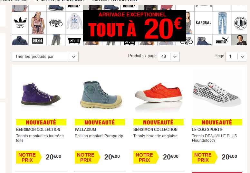Click the Diesel brand logo
This screenshot has height=173, width=250.
pos(38,41)
